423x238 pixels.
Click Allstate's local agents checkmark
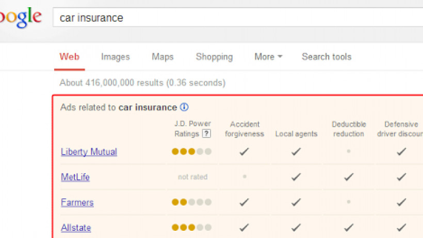click(x=296, y=228)
